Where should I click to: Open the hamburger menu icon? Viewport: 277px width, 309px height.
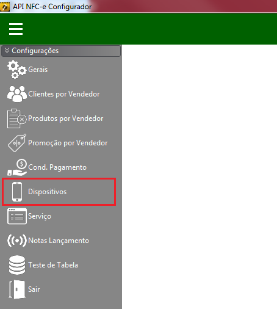[x=16, y=29]
